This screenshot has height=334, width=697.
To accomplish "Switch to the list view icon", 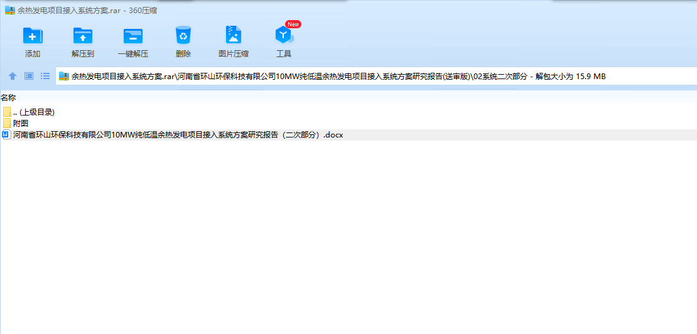I will coord(45,76).
